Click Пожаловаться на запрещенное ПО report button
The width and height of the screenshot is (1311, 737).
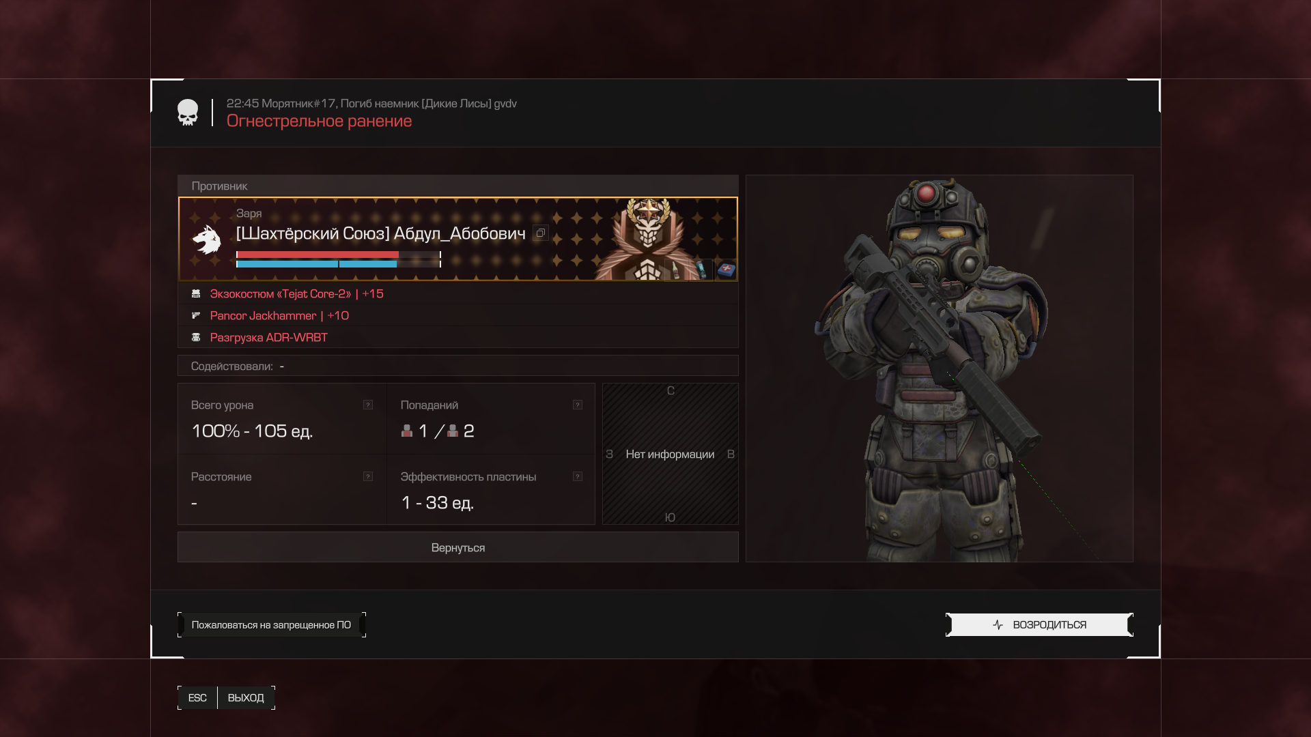271,625
